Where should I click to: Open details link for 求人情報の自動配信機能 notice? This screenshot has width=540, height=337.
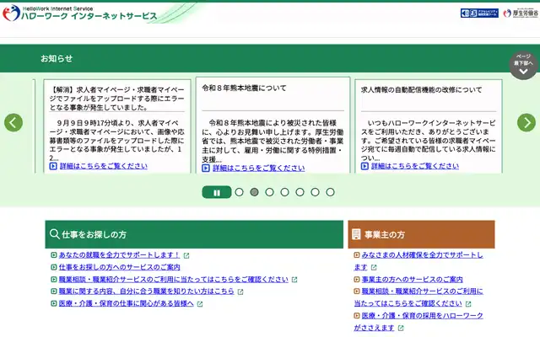coord(414,166)
